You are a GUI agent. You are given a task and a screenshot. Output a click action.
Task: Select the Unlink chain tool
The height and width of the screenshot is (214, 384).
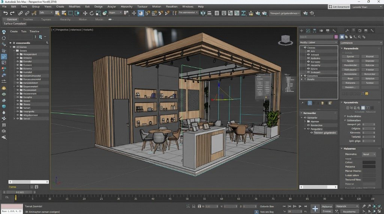(x=27, y=13)
